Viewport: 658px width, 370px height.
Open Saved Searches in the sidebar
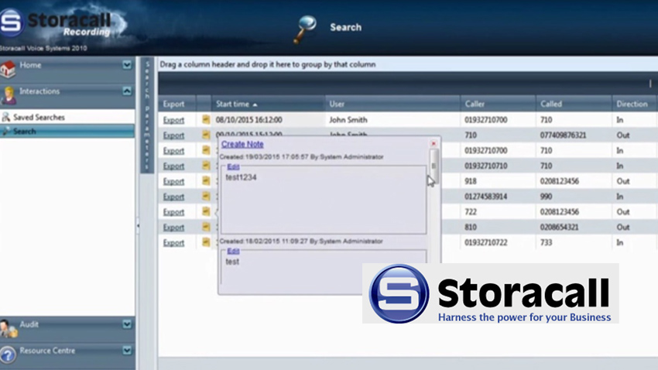click(39, 117)
